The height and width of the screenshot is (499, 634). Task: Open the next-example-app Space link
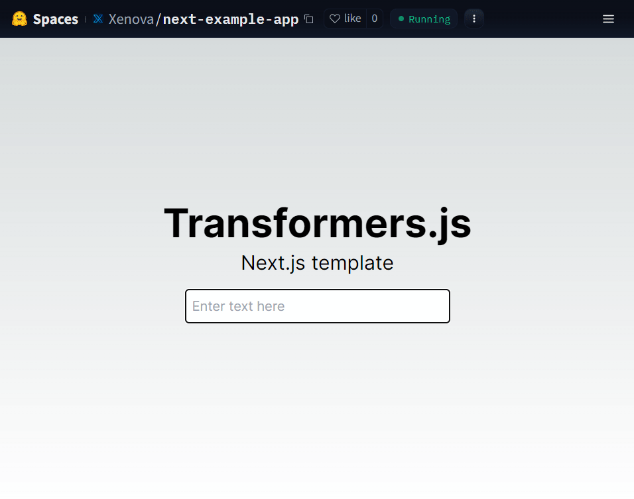(229, 19)
